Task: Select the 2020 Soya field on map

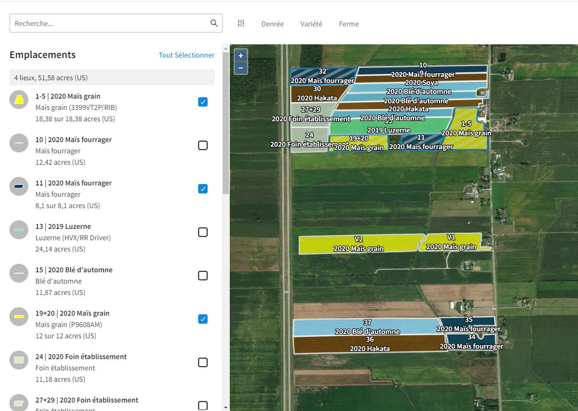Action: point(421,78)
